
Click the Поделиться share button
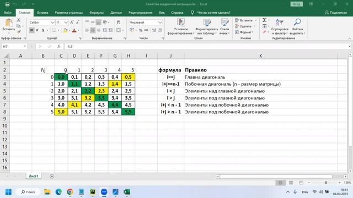pyautogui.click(x=336, y=13)
